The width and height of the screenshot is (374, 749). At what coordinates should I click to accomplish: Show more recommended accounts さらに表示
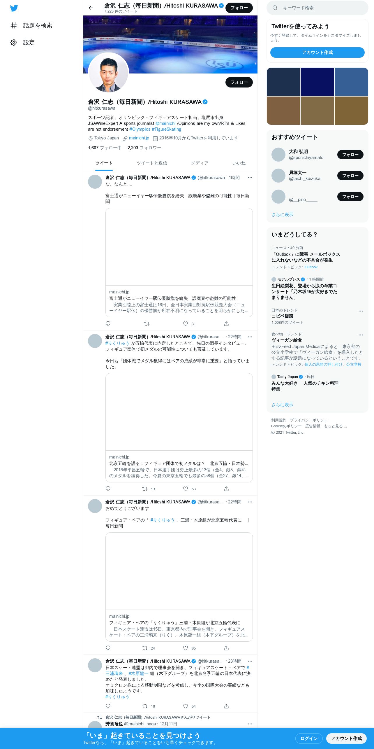282,215
